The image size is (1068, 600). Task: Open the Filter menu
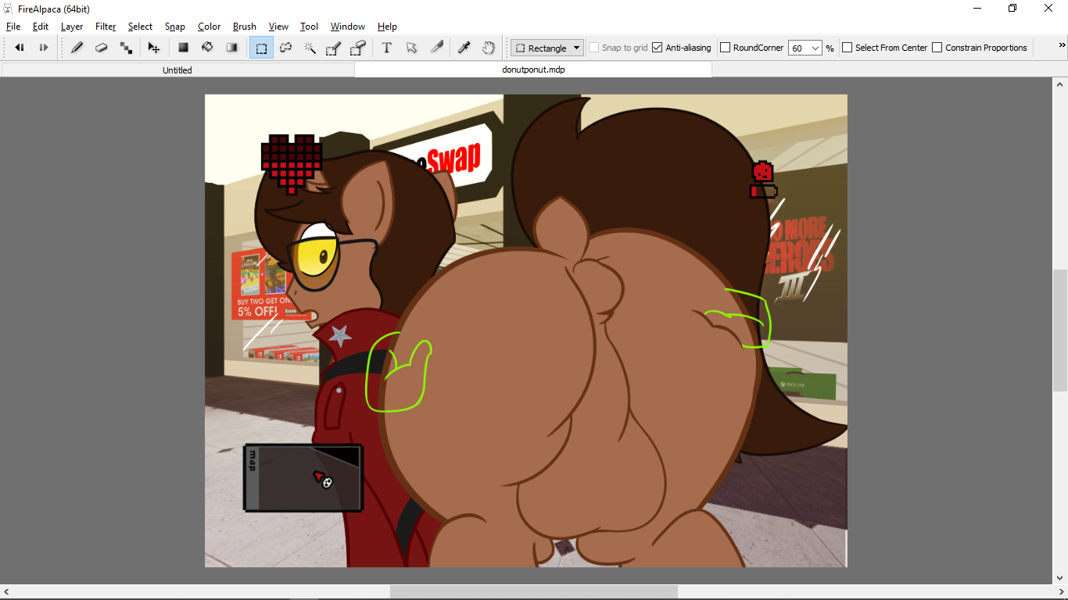coord(106,27)
